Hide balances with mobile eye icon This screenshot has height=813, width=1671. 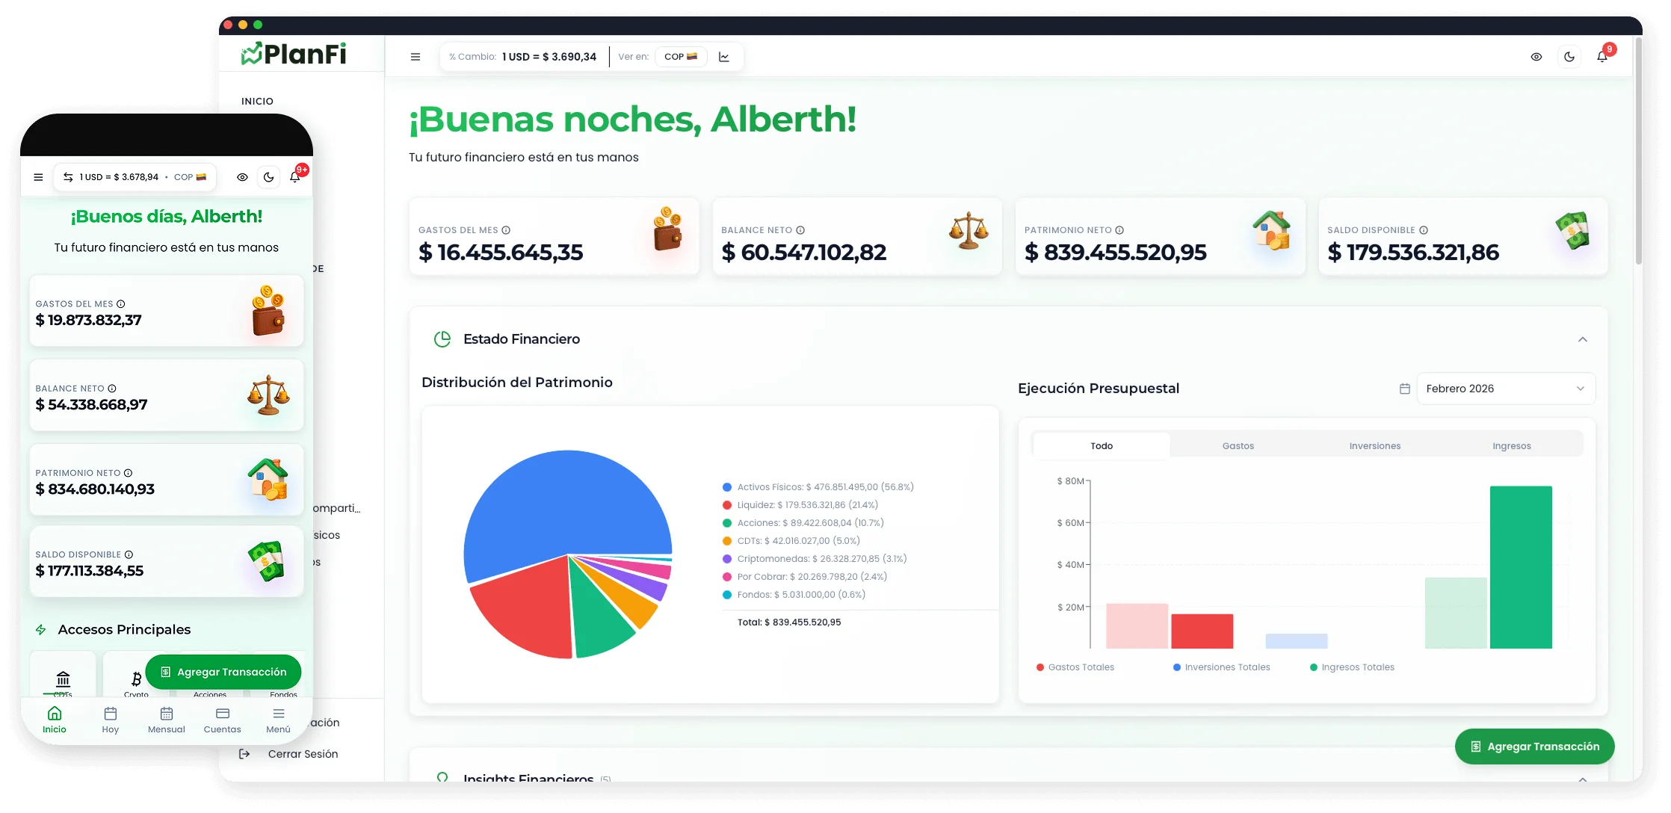click(242, 177)
